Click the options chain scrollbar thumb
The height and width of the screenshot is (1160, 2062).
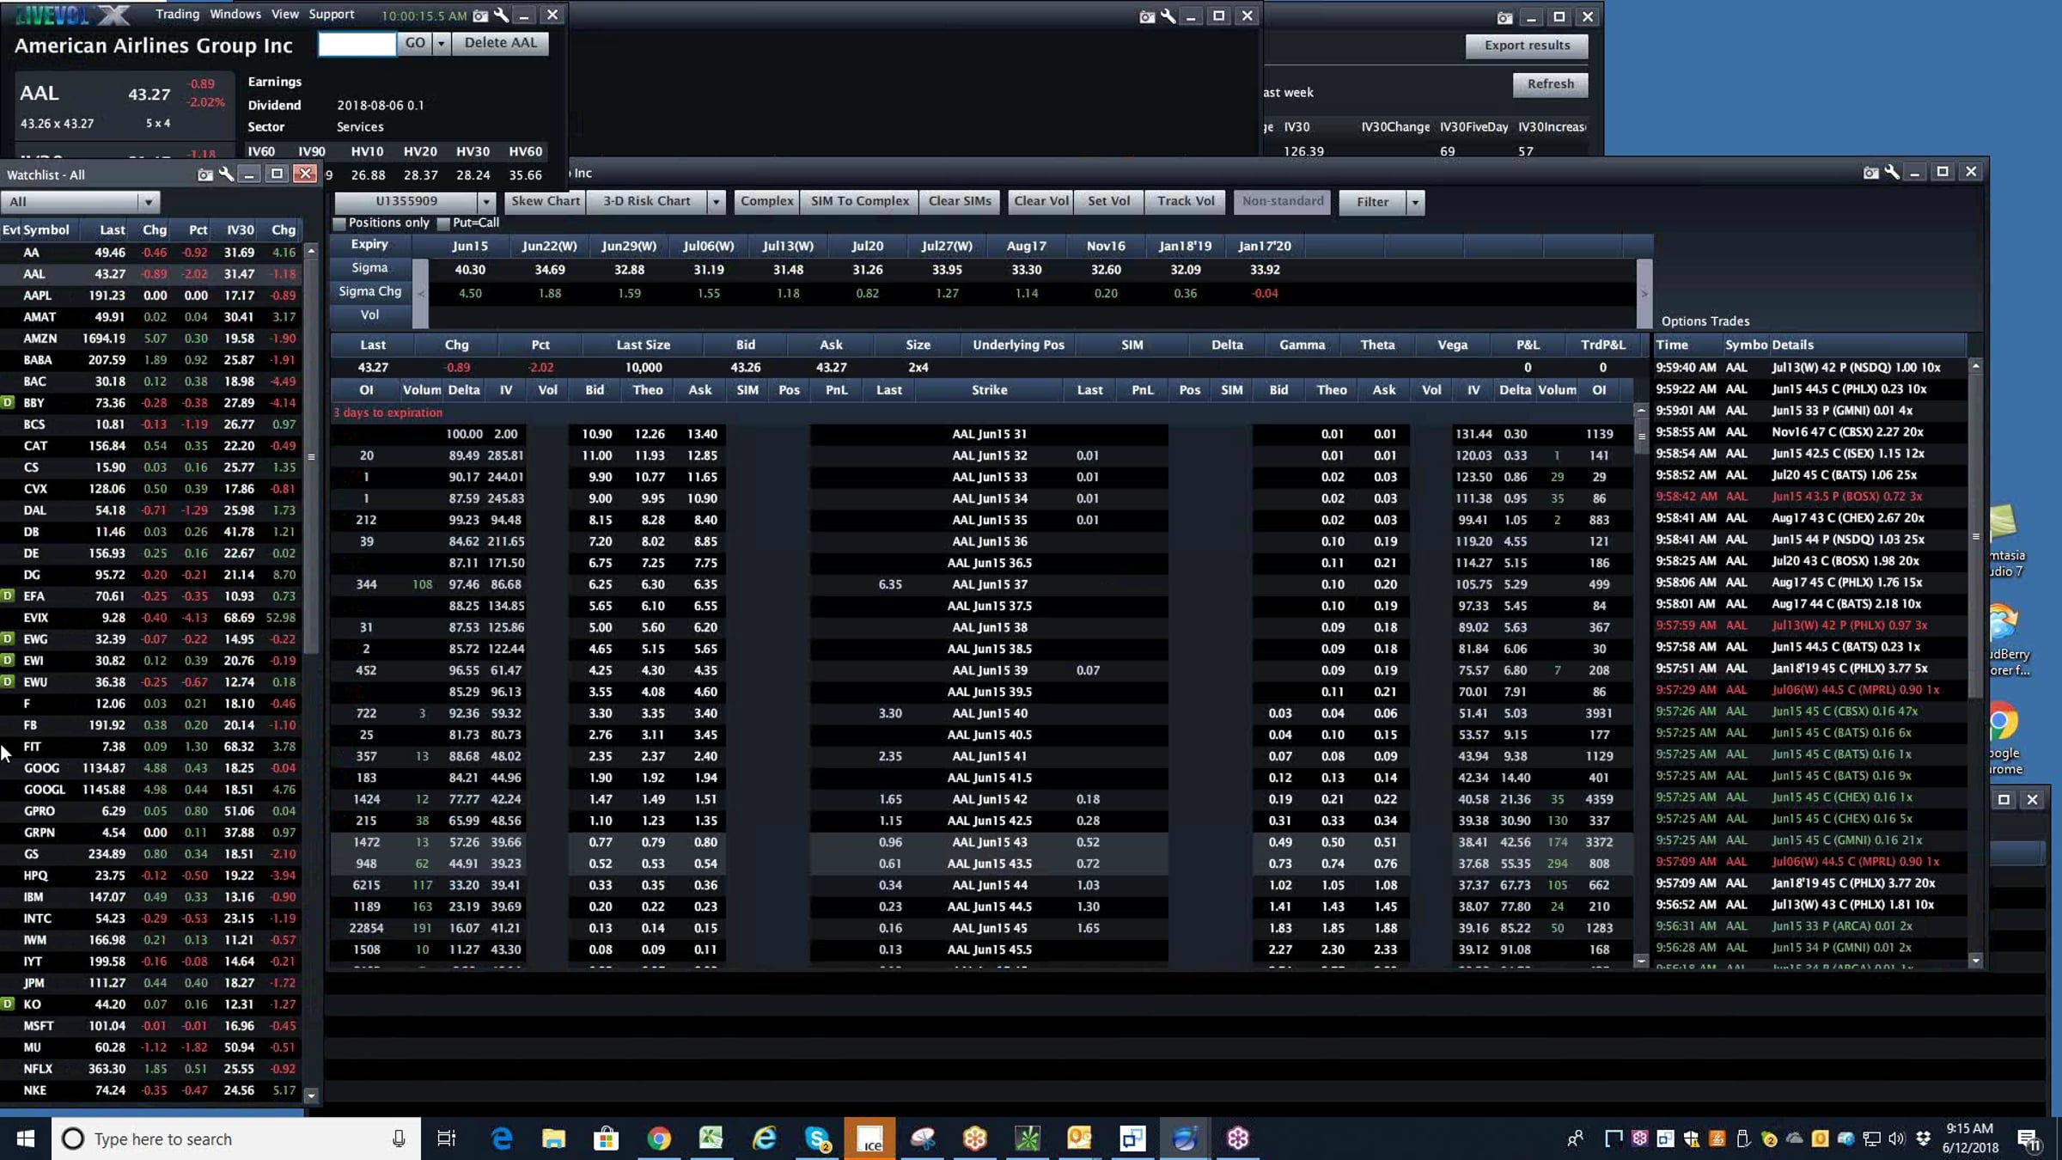coord(1641,436)
